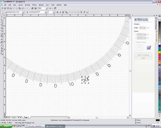Click the Import icon in toolbar

[x=32, y=8]
